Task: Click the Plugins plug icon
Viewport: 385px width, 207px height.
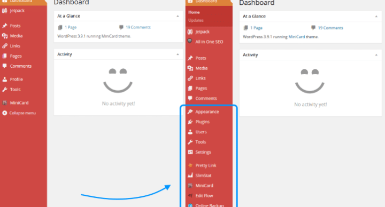Action: click(x=190, y=122)
